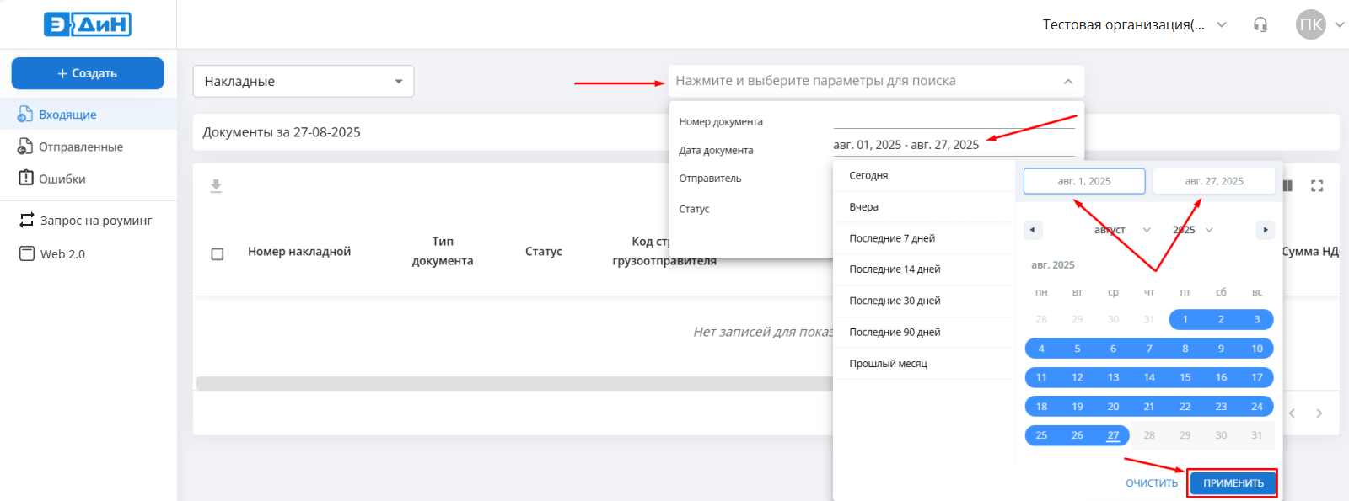Open Отправленные in the sidebar

[x=80, y=147]
